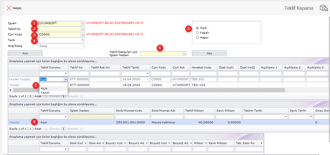Image resolution: width=330 pixels, height=155 pixels.
Task: Click the Mause Kablosuz cell
Action: click(x=167, y=122)
